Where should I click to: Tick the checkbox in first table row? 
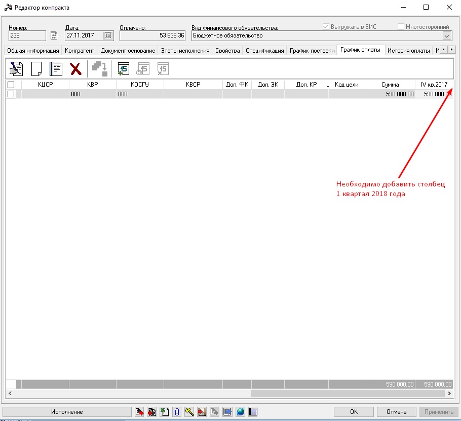11,94
